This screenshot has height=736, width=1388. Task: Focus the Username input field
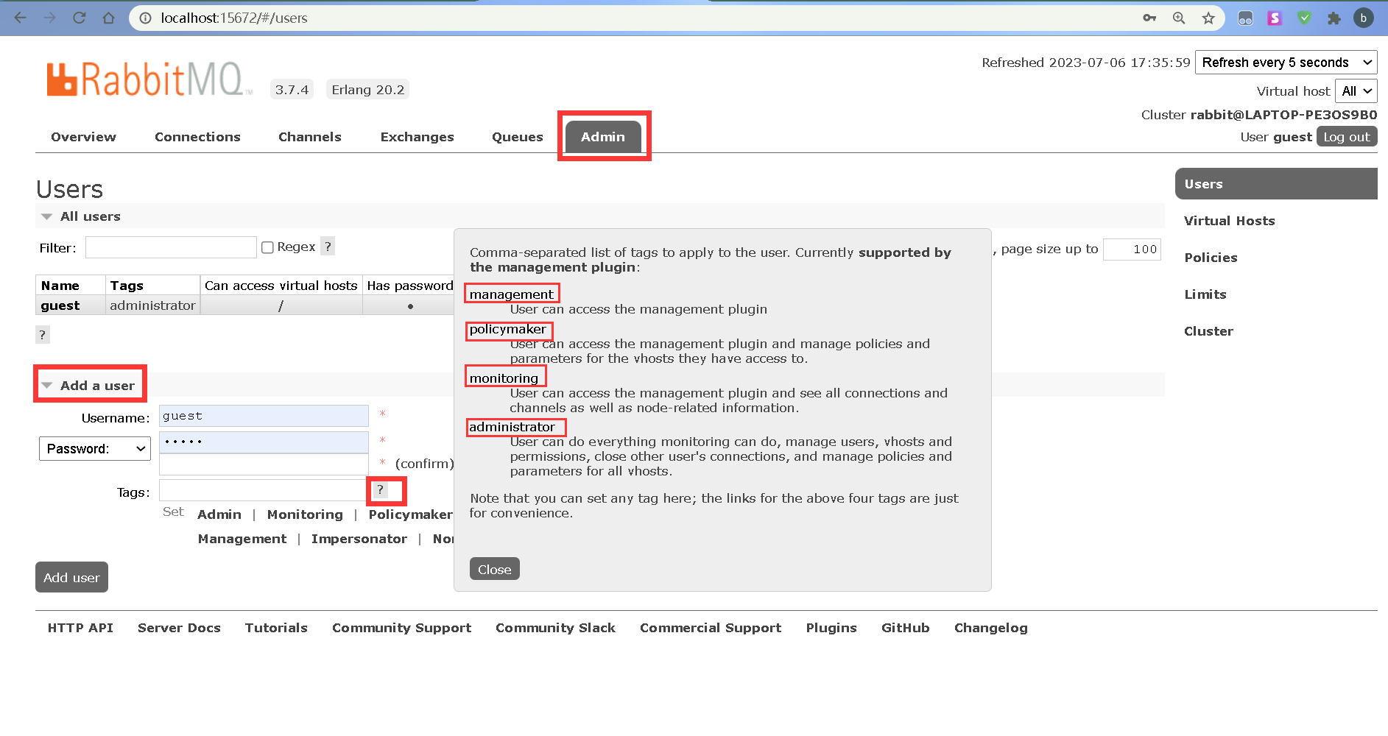point(264,416)
